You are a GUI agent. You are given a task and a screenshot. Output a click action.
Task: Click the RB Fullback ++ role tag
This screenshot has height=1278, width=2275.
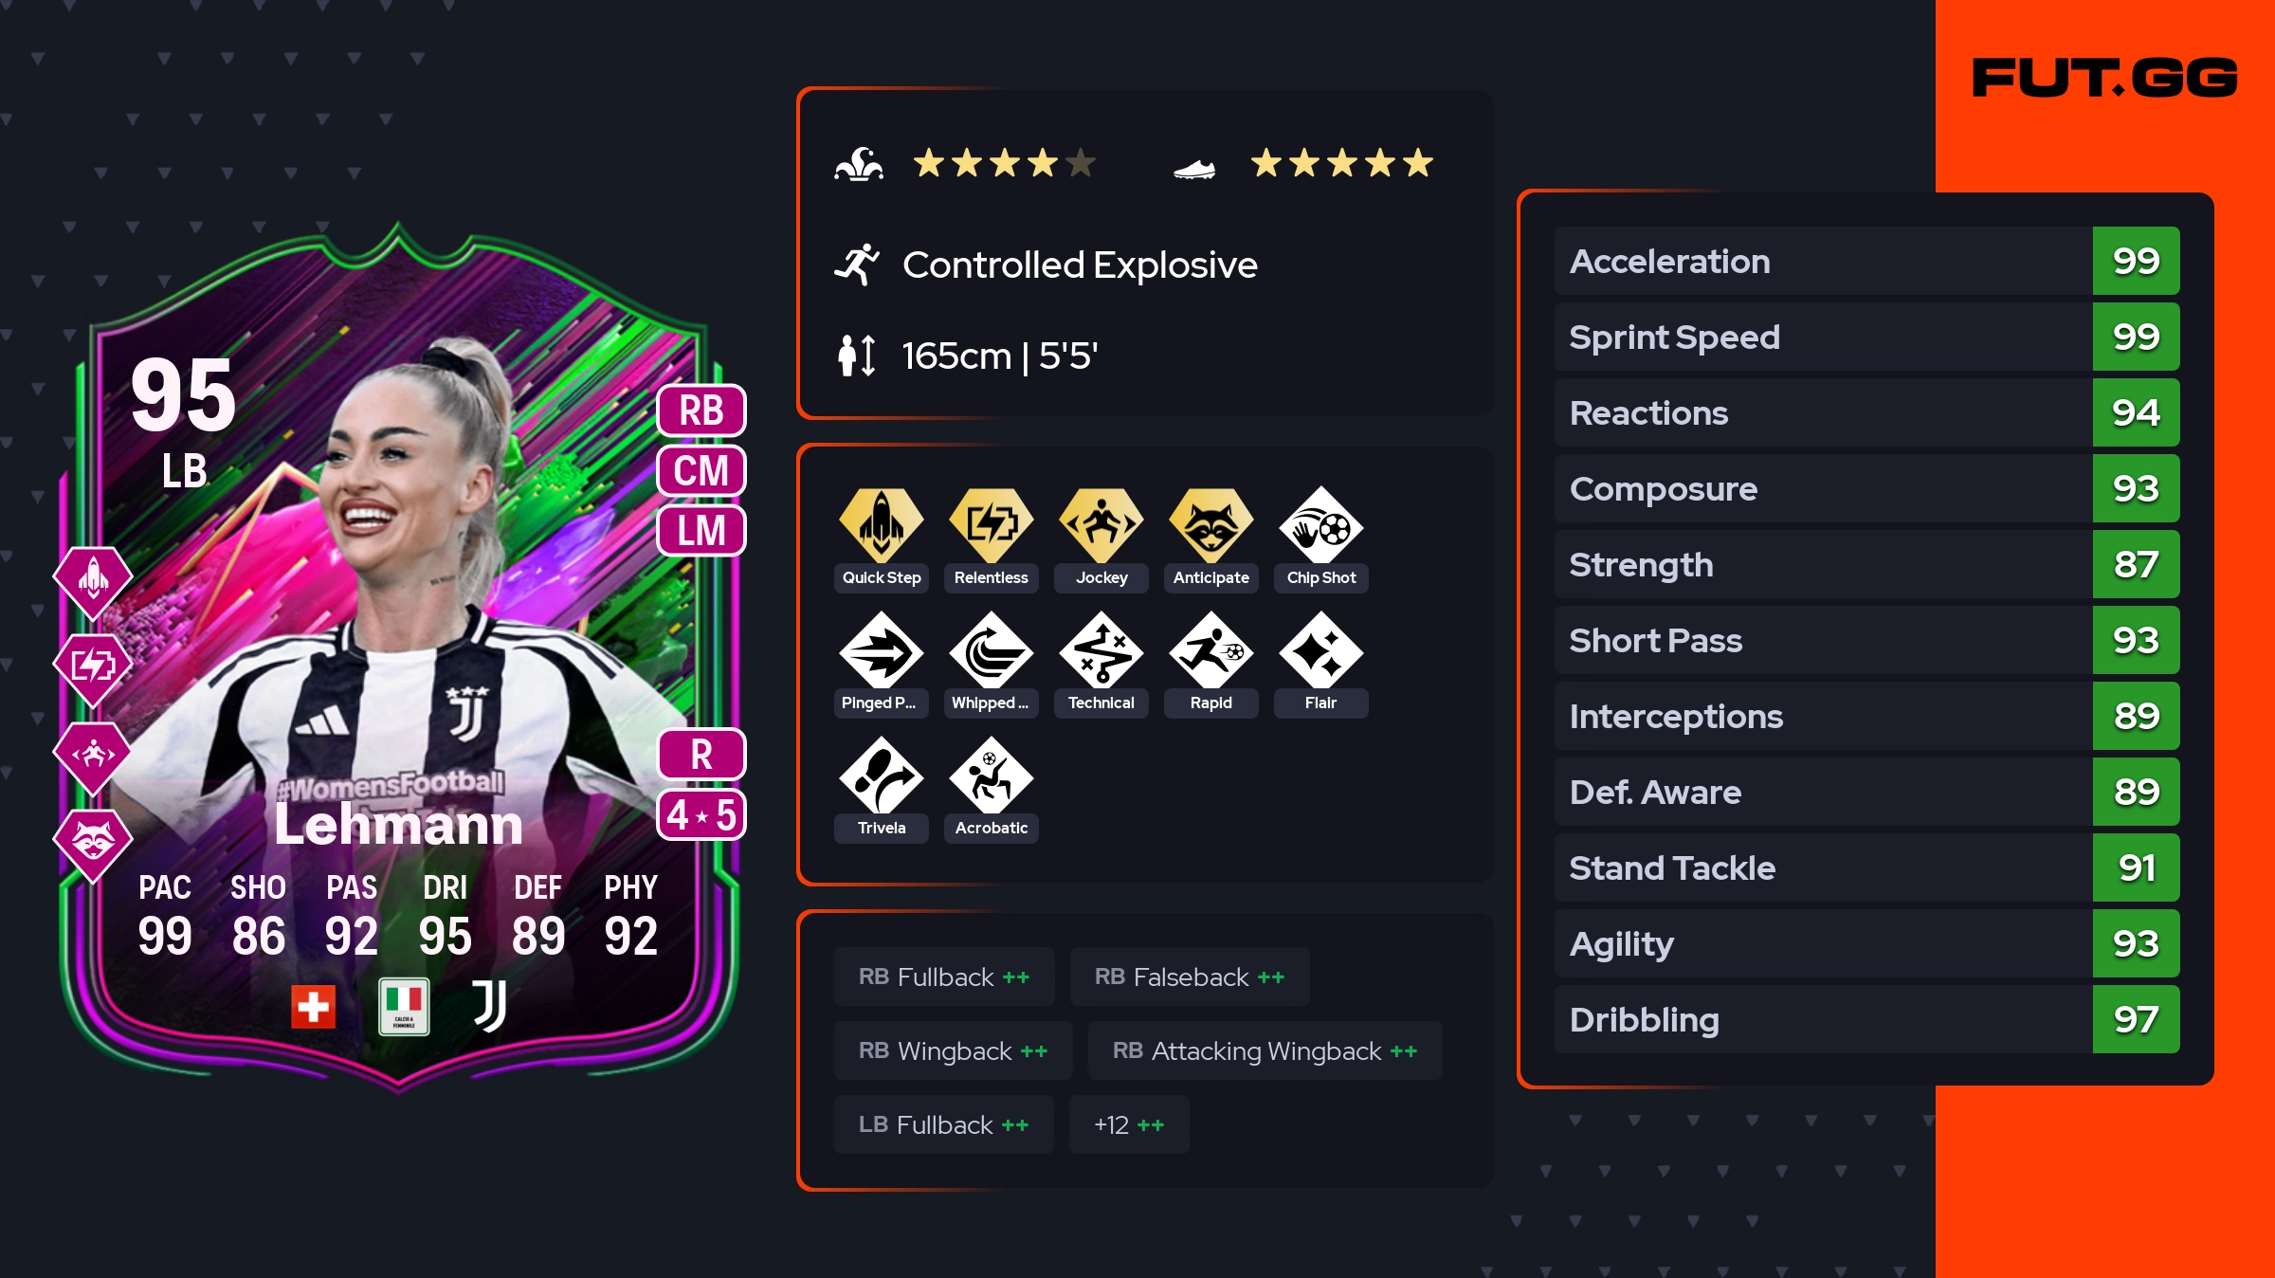pos(944,977)
